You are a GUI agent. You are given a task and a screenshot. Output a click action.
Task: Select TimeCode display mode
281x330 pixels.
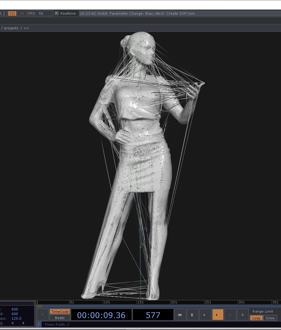(x=60, y=311)
